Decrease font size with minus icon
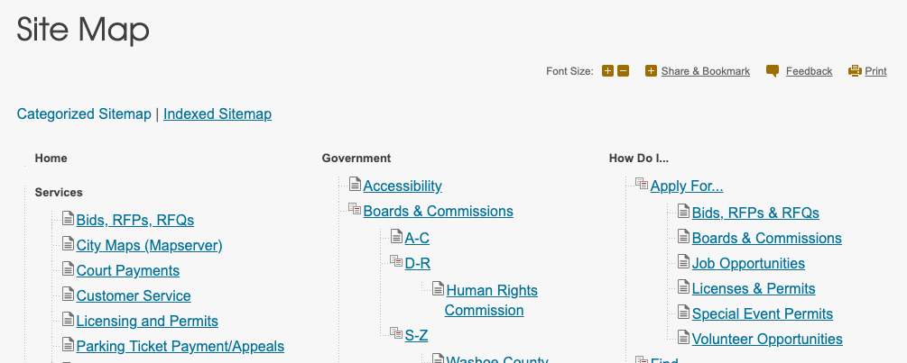Viewport: 907px width, 363px height. click(x=623, y=71)
